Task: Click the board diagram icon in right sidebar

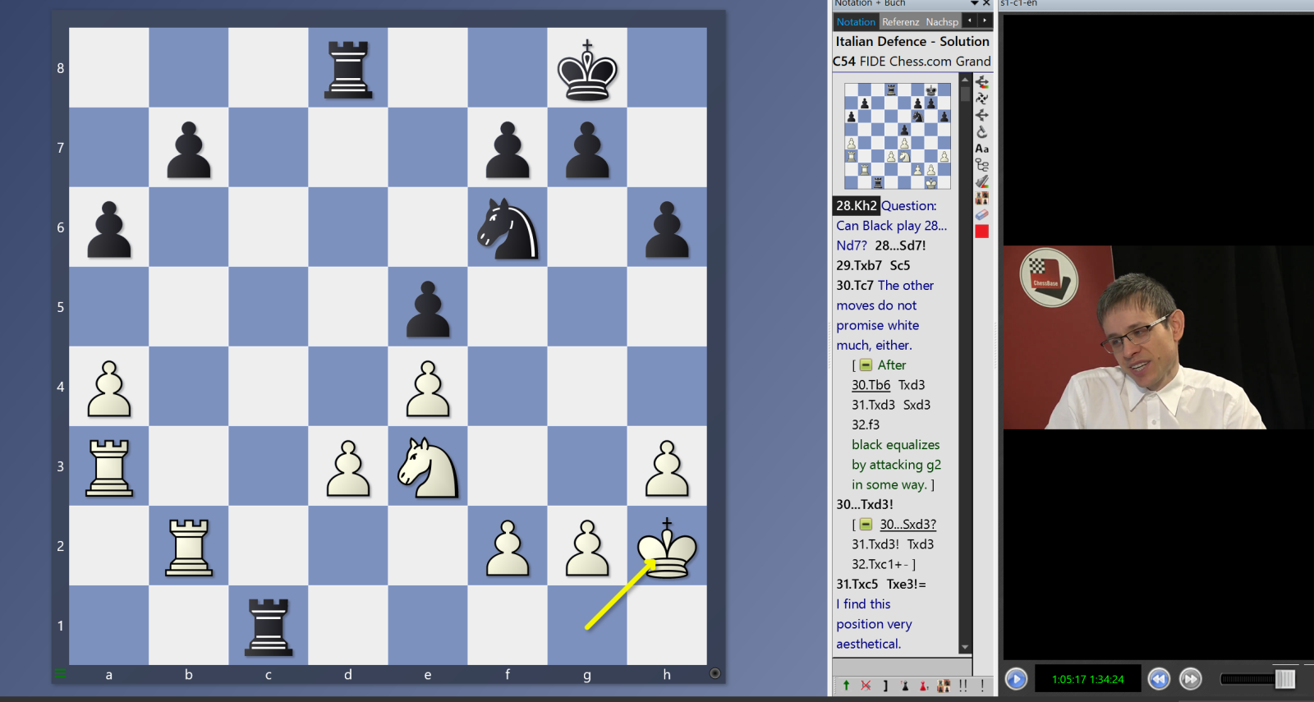Action: pyautogui.click(x=981, y=198)
